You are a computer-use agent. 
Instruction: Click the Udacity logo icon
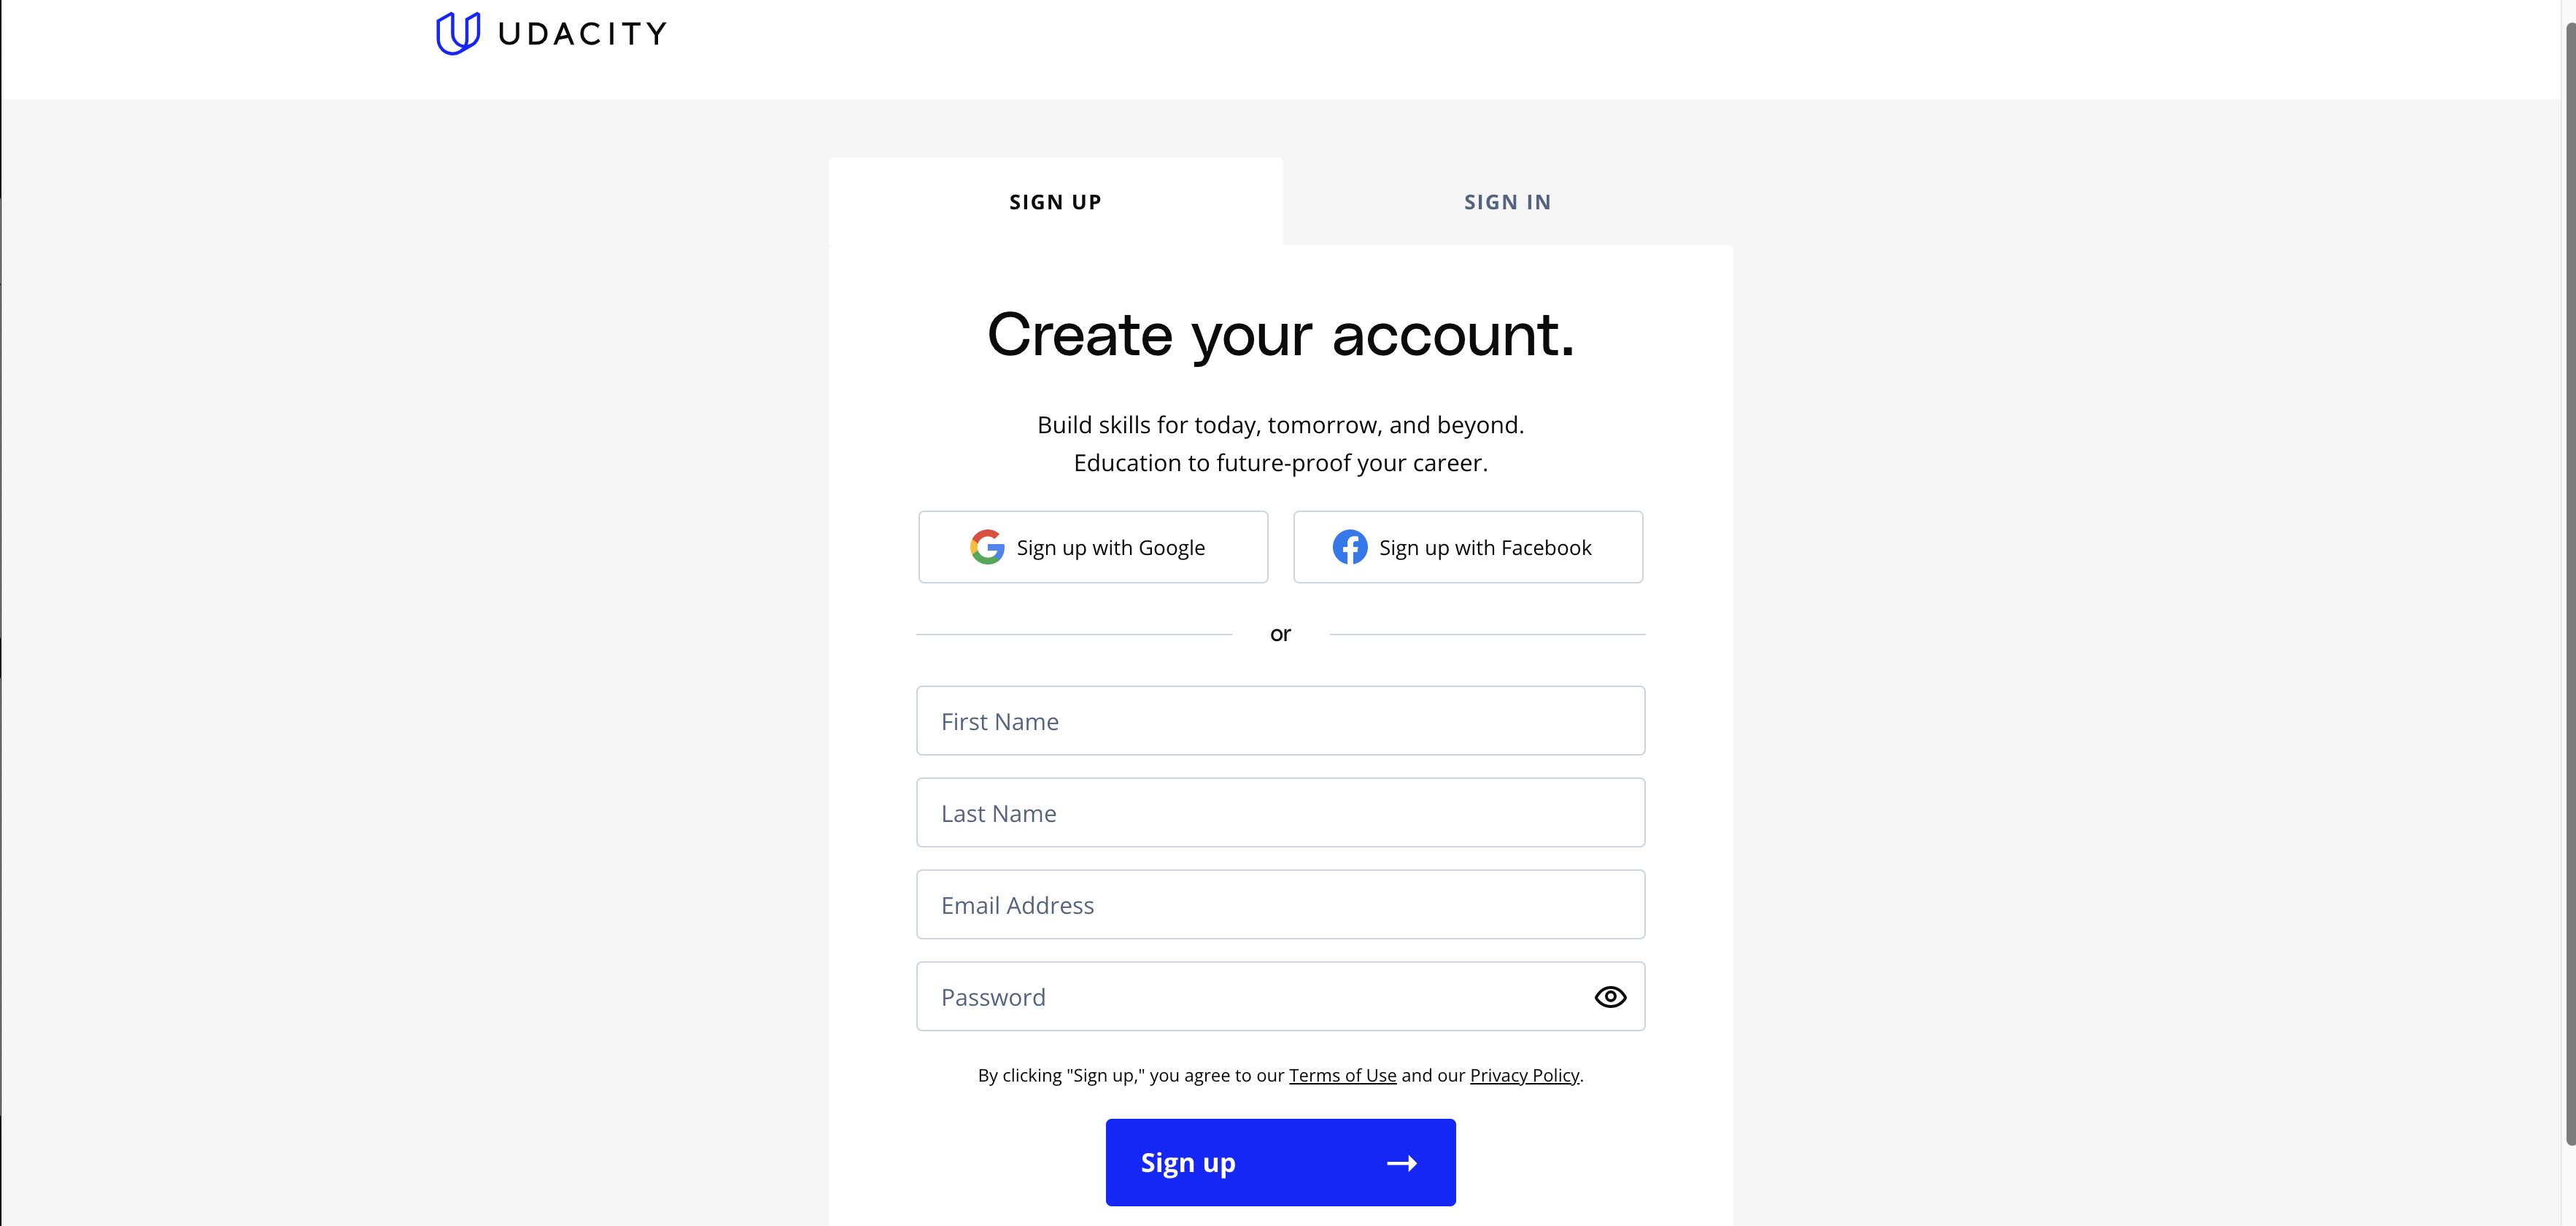click(458, 33)
